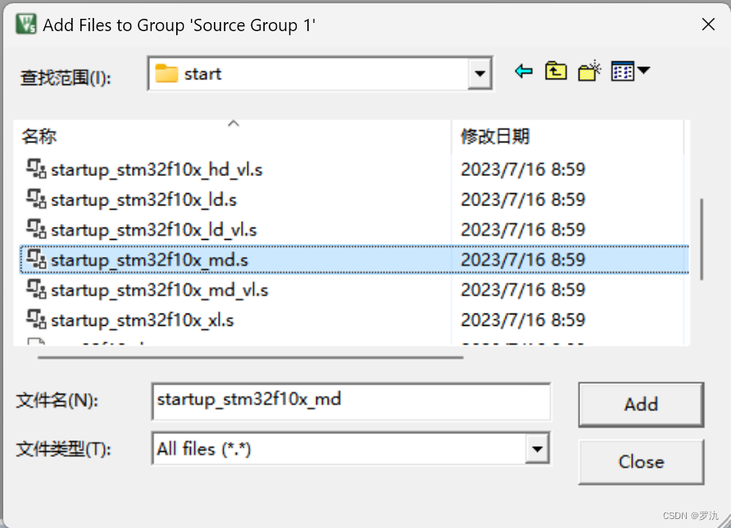Select startup_stm32f10x_xl.s file name
Screen dimensions: 731x528
point(143,321)
